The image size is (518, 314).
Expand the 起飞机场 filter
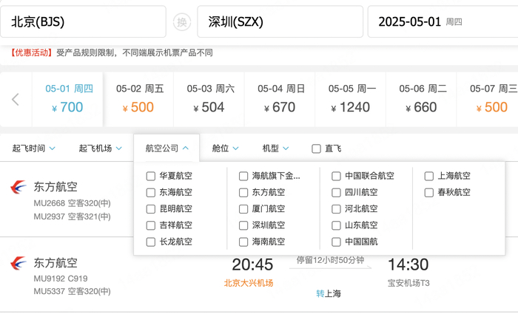100,149
